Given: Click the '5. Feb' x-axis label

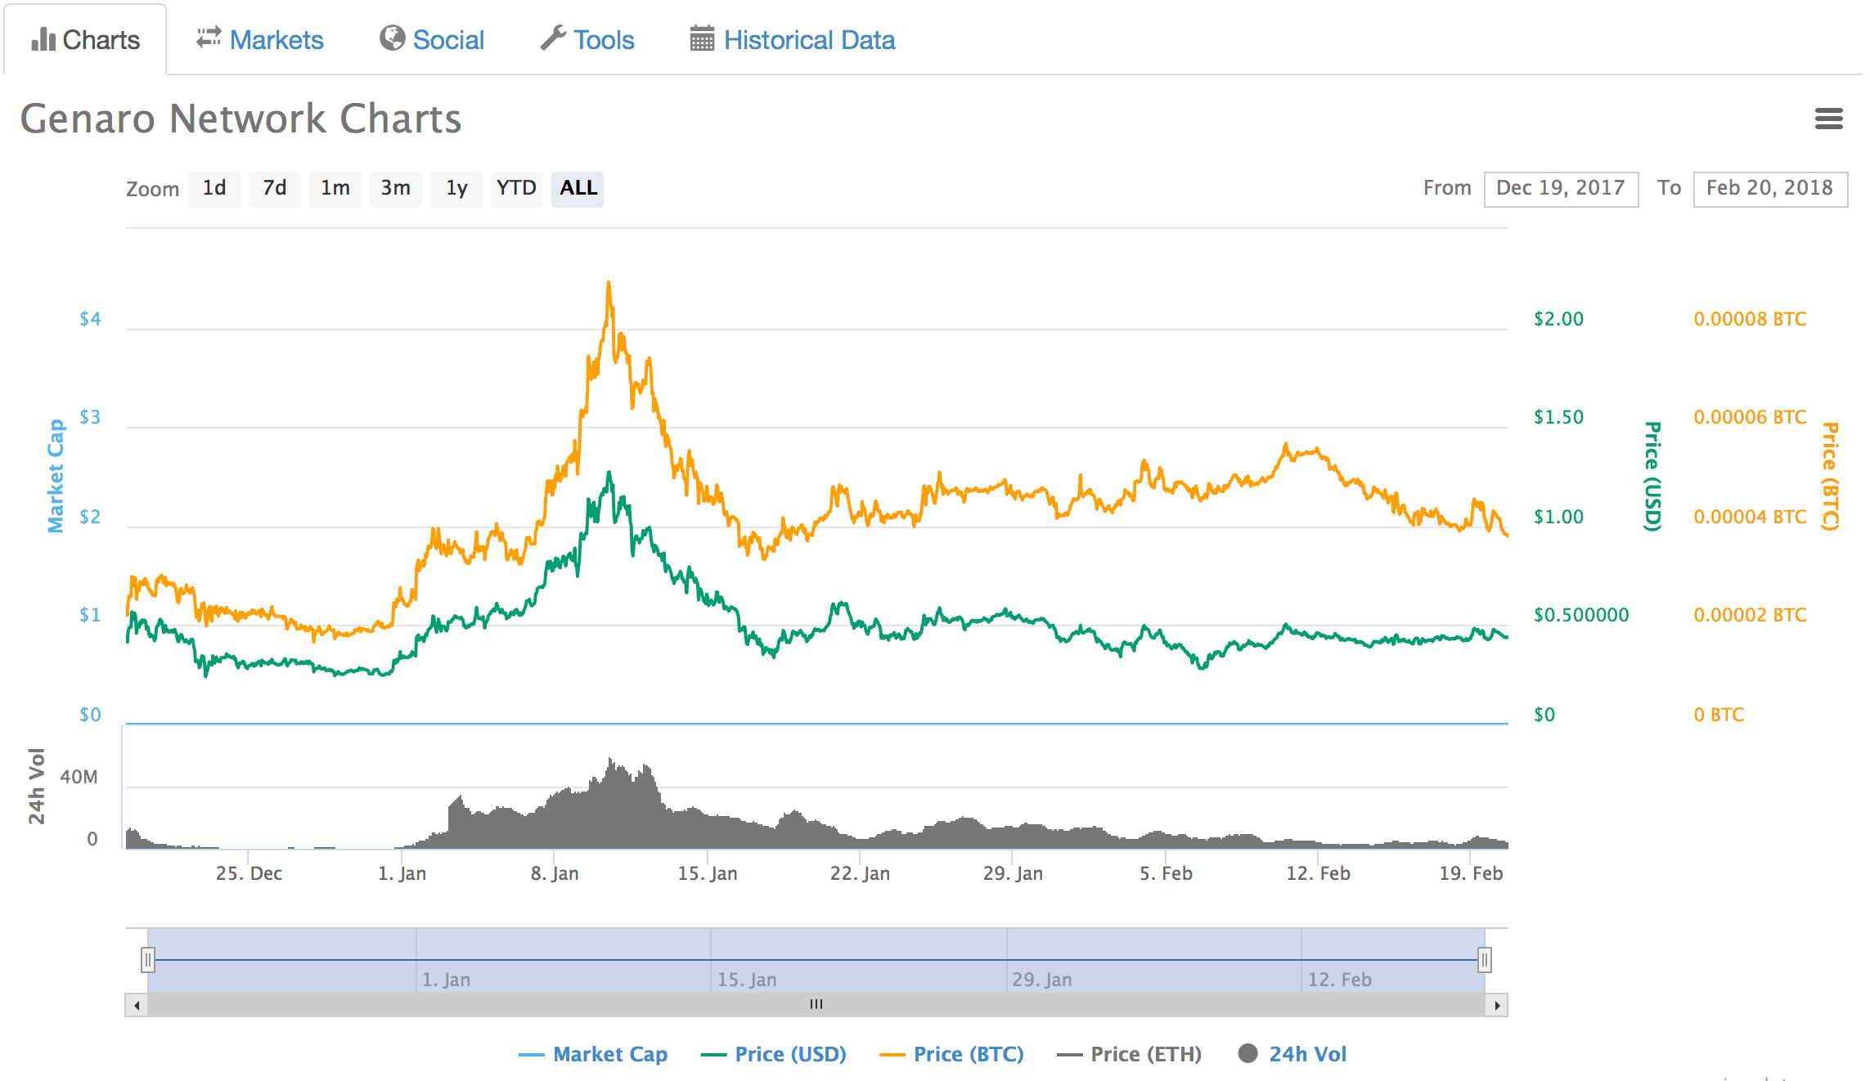Looking at the screenshot, I should coord(1167,874).
